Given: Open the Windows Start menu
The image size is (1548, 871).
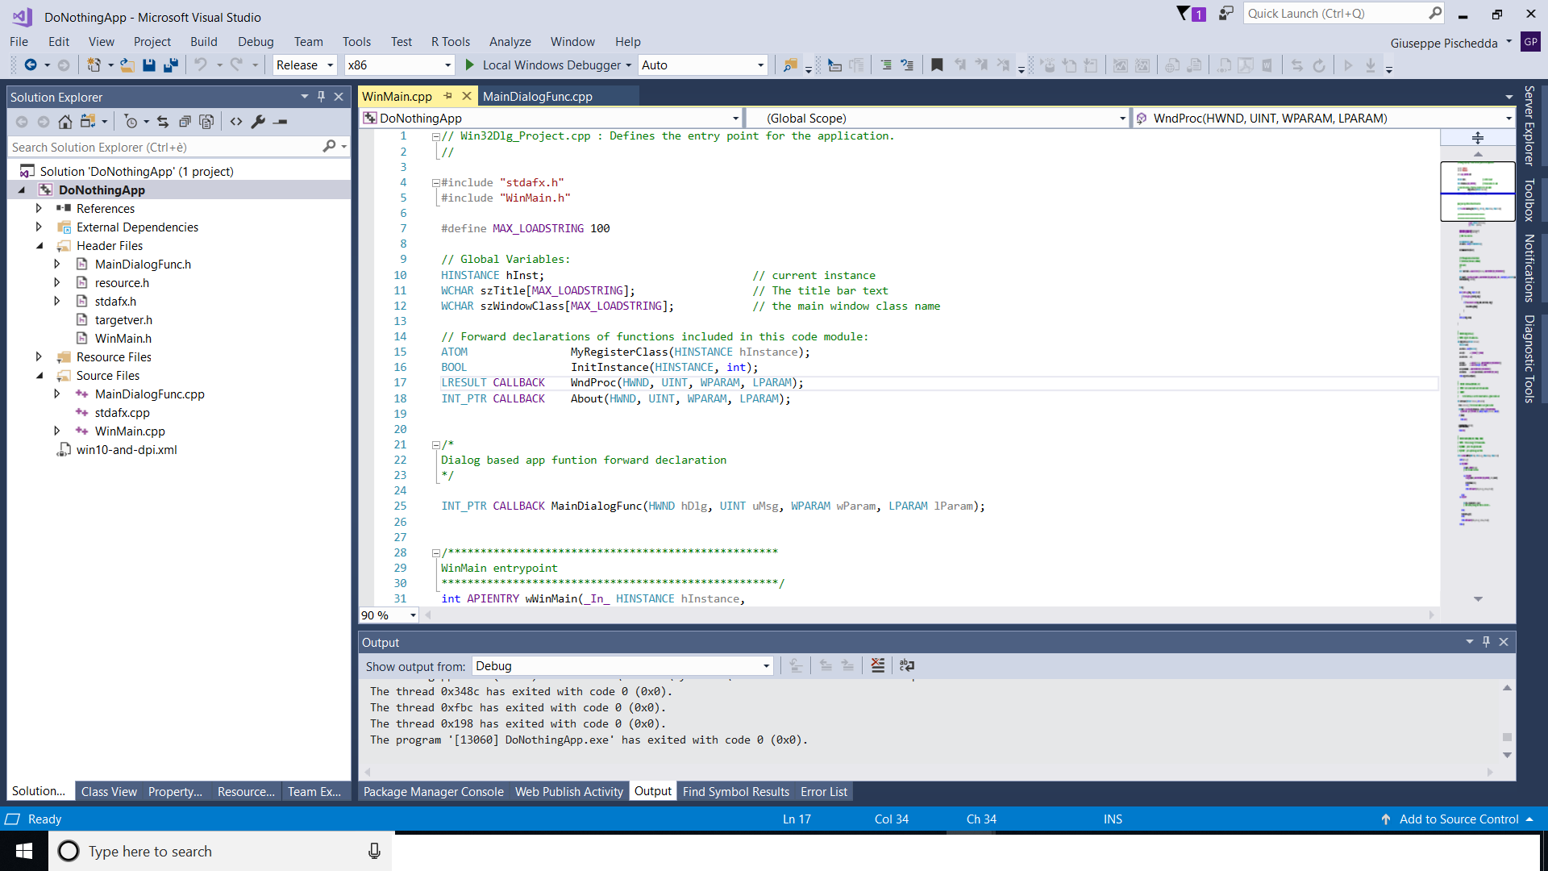Looking at the screenshot, I should [24, 851].
